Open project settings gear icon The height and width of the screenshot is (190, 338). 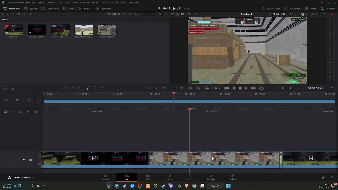332,178
